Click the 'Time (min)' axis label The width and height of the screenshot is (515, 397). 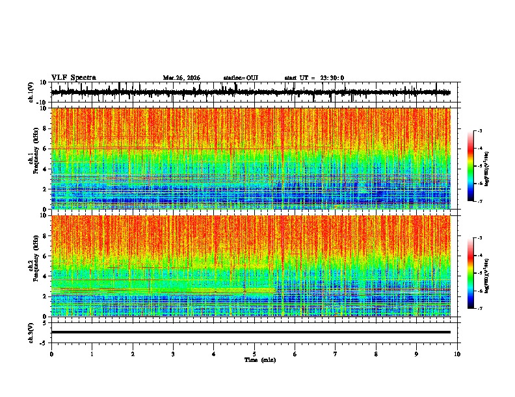(260, 360)
